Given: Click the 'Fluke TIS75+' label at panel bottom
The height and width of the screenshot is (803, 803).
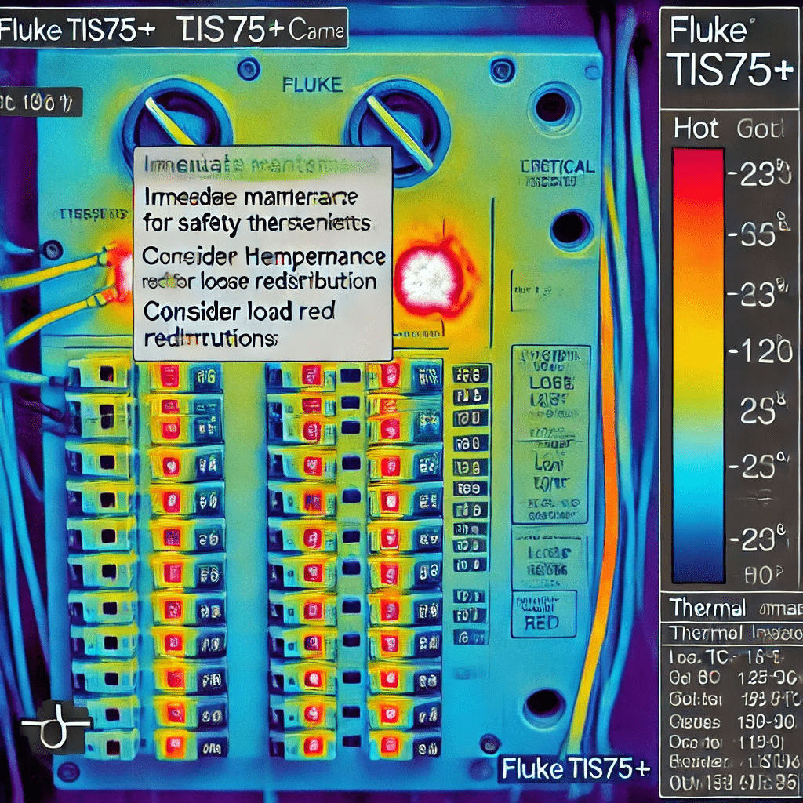Looking at the screenshot, I should pyautogui.click(x=576, y=768).
